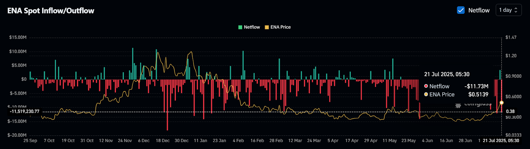Click the 19 Oct date label
This screenshot has height=149, width=530.
[x=68, y=140]
